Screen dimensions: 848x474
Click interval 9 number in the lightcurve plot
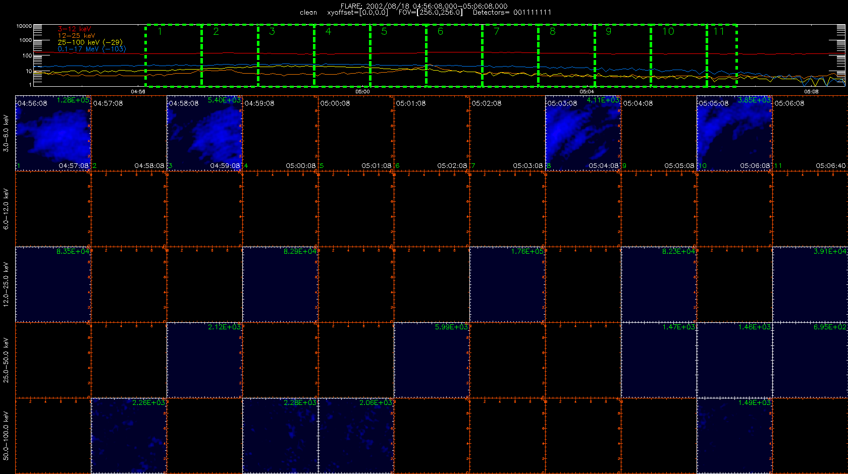pyautogui.click(x=609, y=32)
